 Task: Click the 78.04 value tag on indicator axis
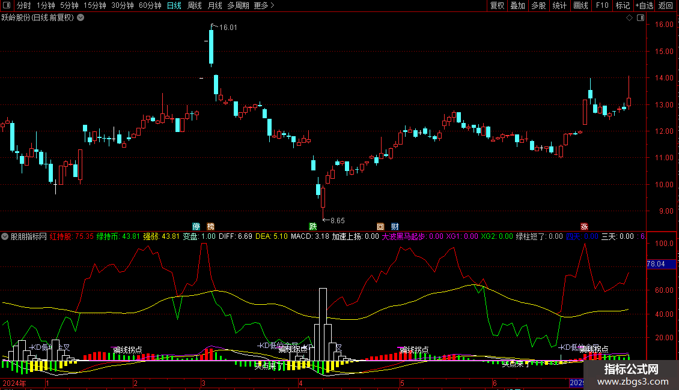pos(661,264)
